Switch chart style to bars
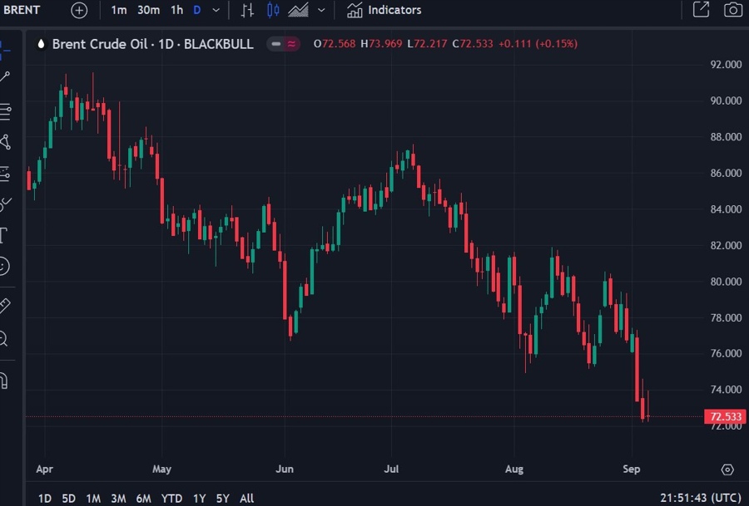The width and height of the screenshot is (749, 506). coord(246,10)
